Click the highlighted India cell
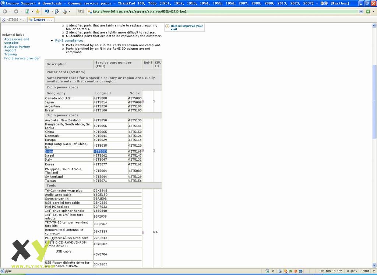377x275 pixels. 49,151
